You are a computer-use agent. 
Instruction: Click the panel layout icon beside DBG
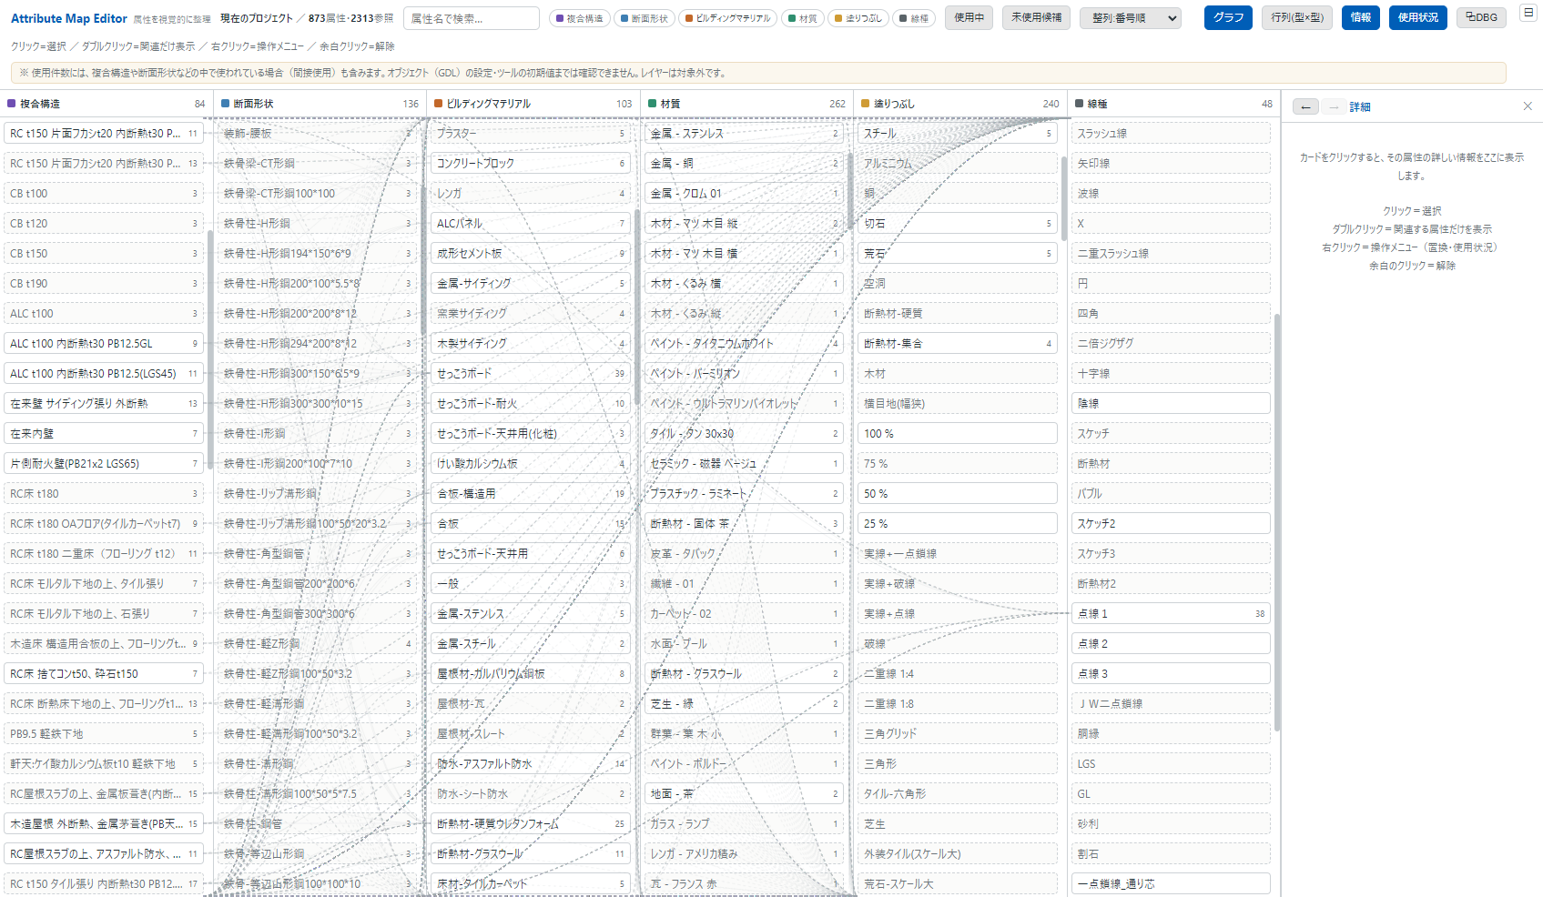pos(1528,13)
